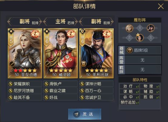Open the 毛利元就 general card
Screen dimensions: 168x122
[x=96, y=53]
